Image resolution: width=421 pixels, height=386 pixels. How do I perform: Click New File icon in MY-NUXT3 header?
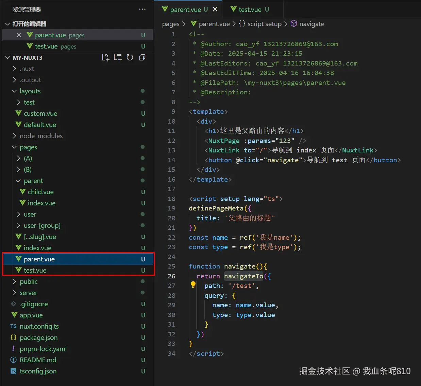click(106, 57)
